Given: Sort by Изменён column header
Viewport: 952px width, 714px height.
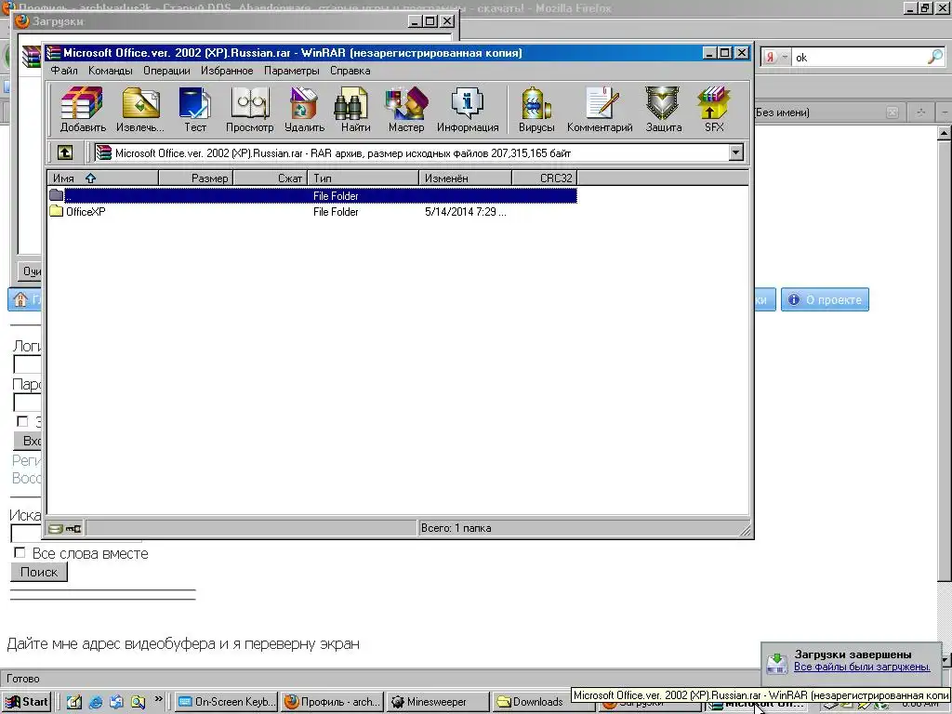Looking at the screenshot, I should click(465, 178).
